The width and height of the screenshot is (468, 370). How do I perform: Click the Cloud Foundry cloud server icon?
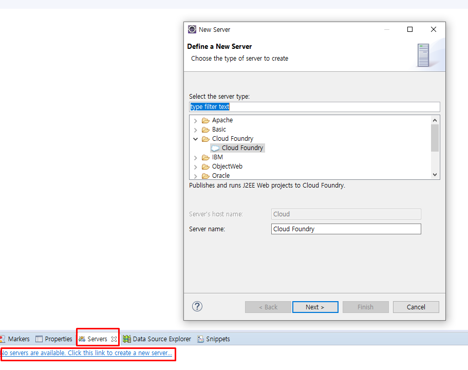[x=215, y=148]
